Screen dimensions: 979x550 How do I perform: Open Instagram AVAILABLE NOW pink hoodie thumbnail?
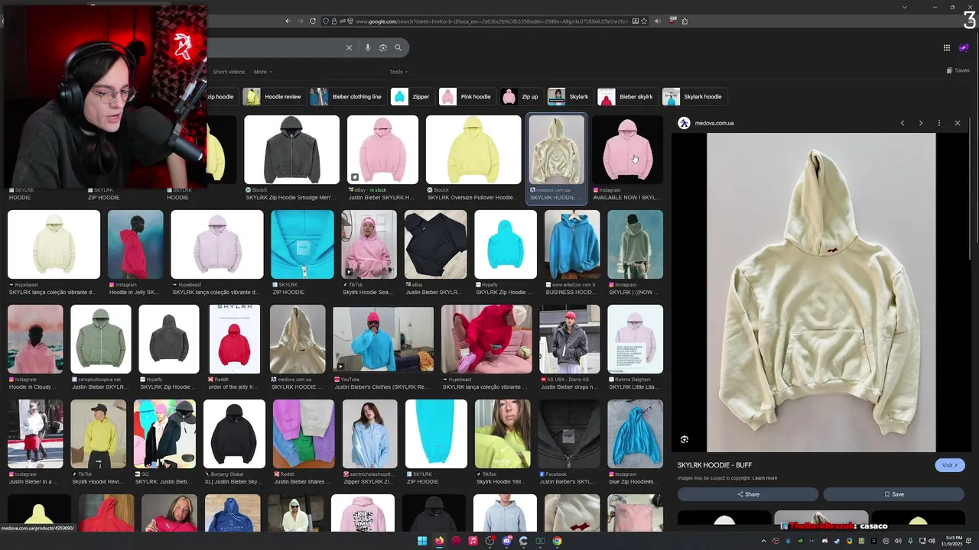(627, 150)
